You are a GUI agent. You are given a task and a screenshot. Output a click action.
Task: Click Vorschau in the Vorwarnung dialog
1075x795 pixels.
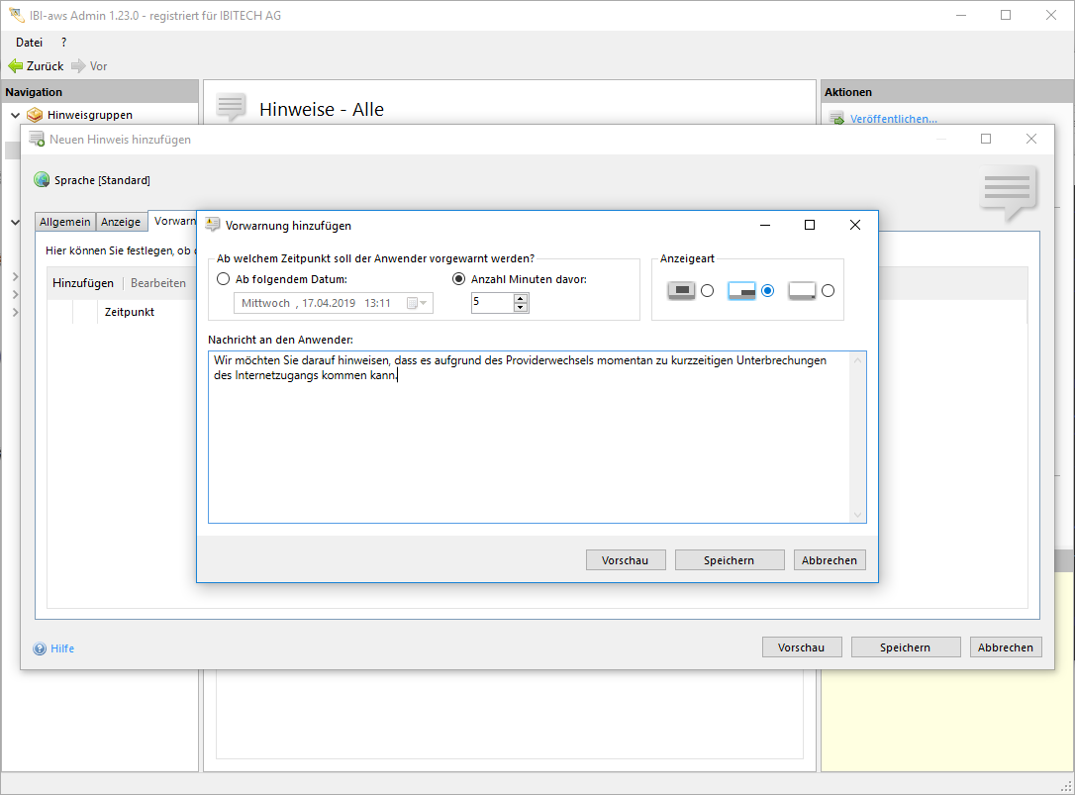coord(625,560)
